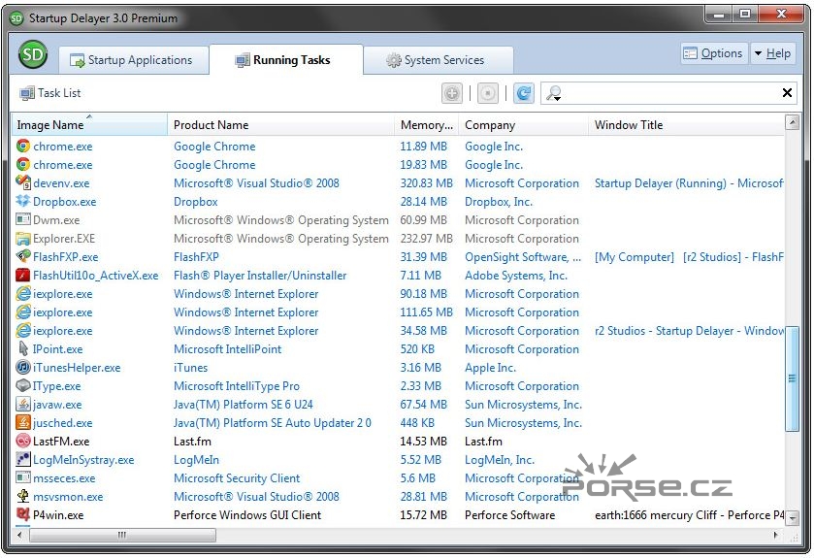Select the FlashFXP.exe icon

coord(23,256)
